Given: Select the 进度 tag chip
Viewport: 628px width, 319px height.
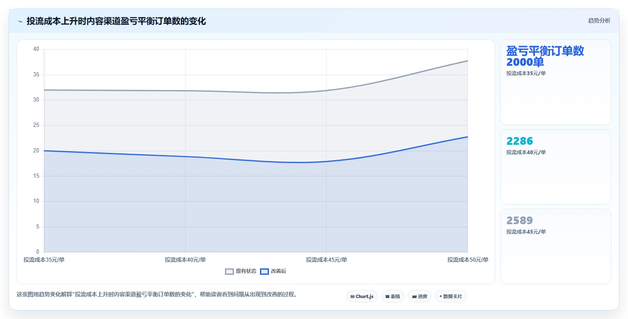Looking at the screenshot, I should click(420, 296).
